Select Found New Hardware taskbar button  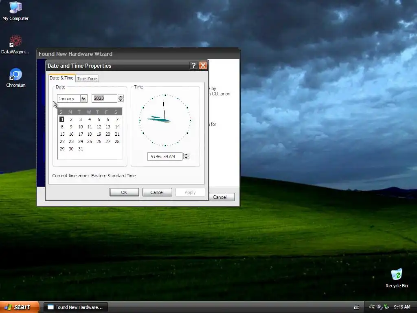(75, 307)
